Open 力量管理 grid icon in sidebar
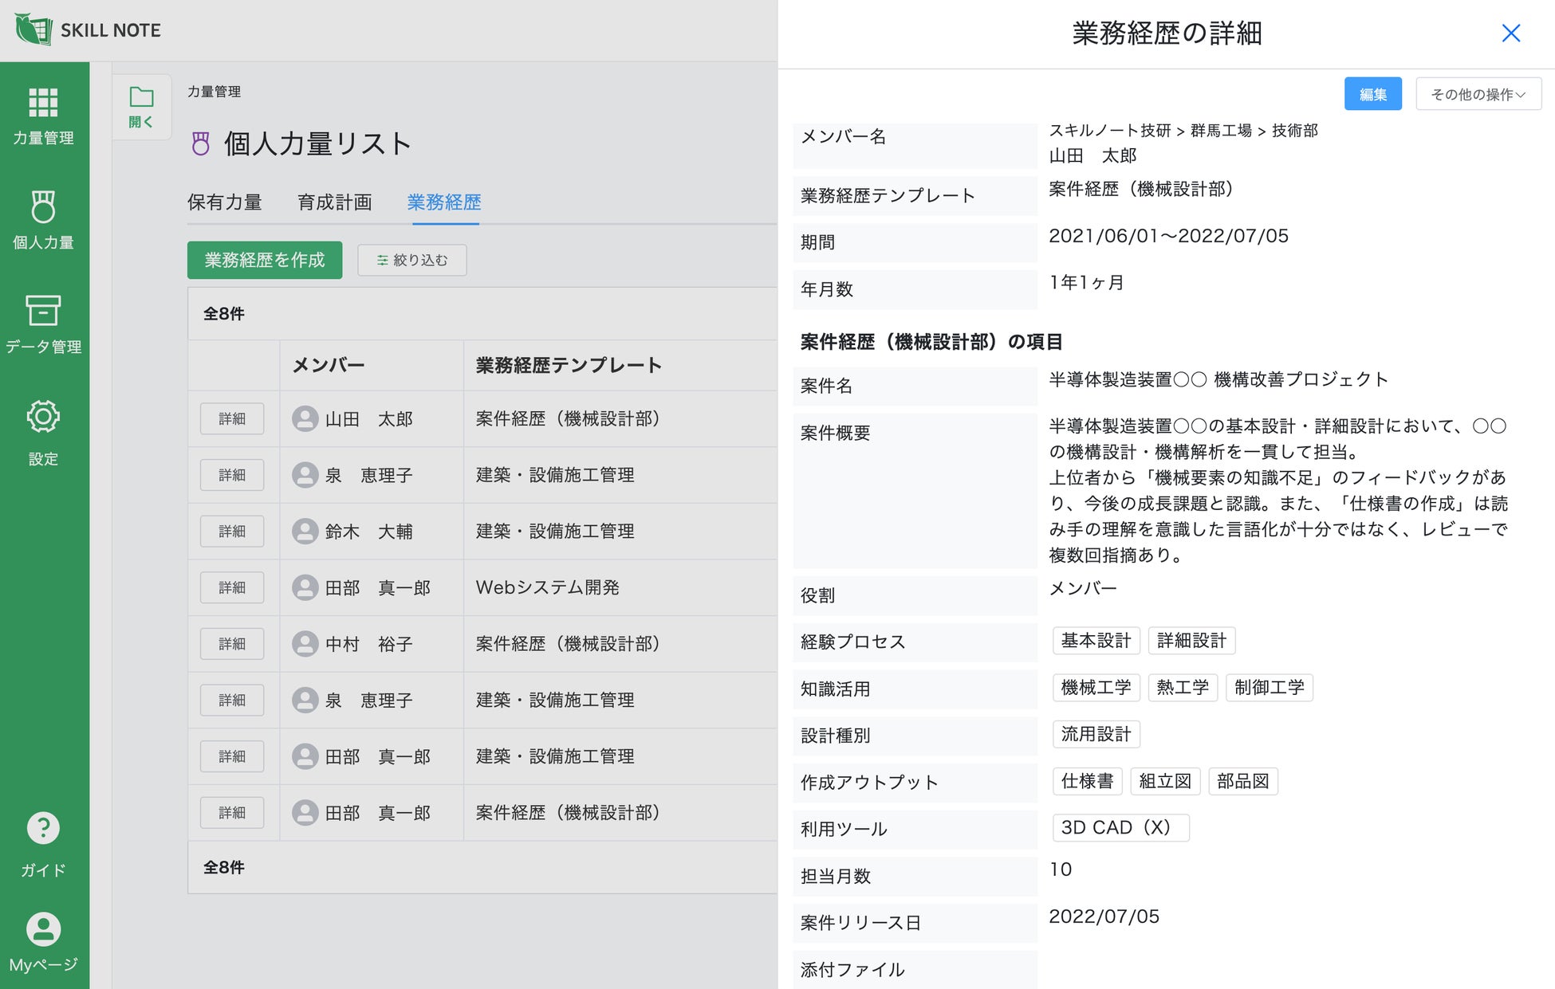1555x989 pixels. point(43,104)
